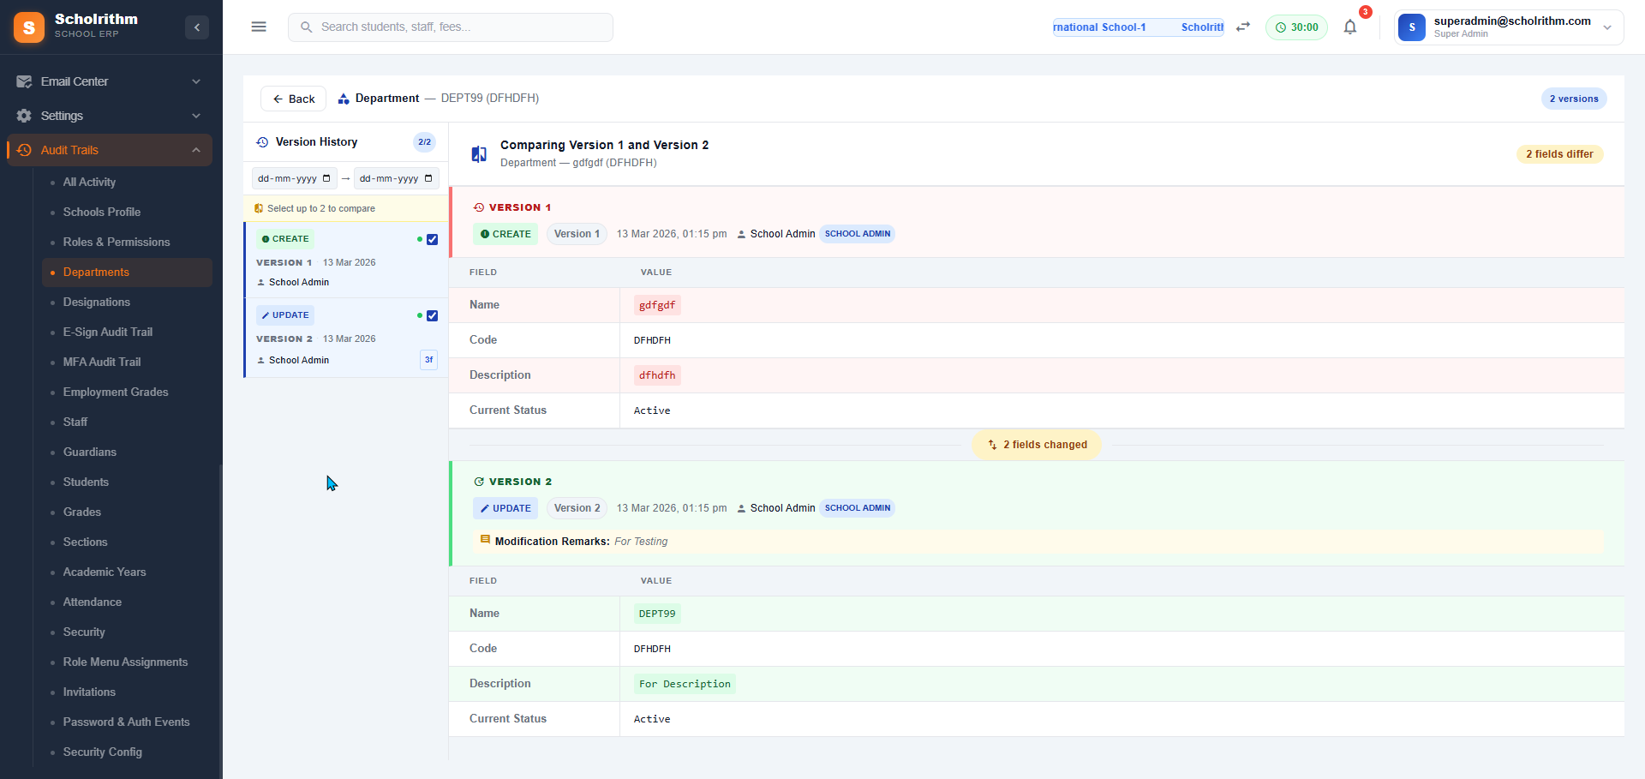Click the green 30:00 session timer badge

(1296, 27)
